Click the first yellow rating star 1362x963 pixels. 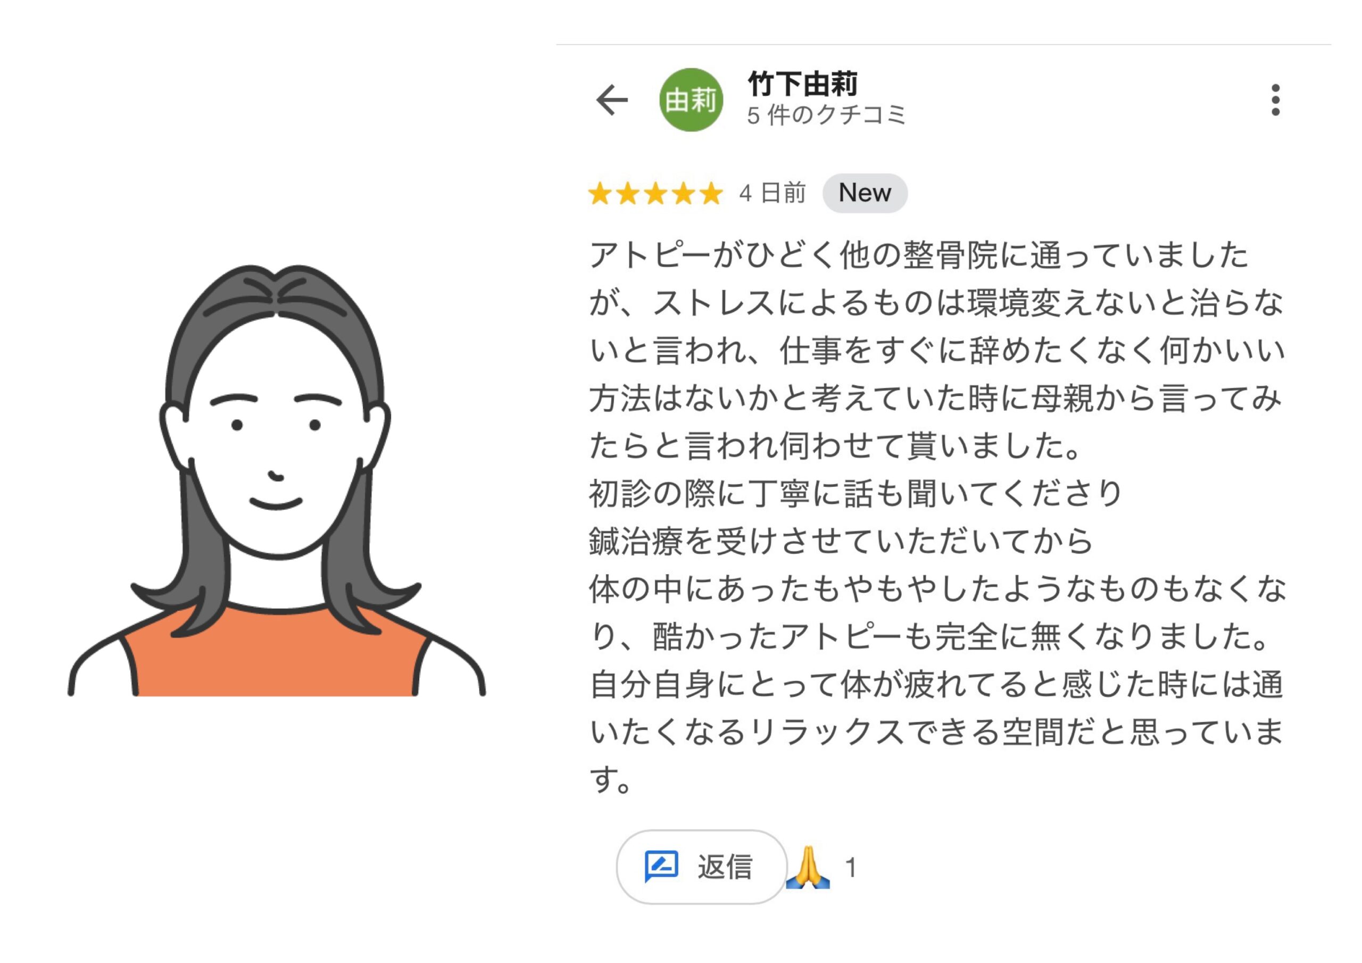tap(599, 194)
